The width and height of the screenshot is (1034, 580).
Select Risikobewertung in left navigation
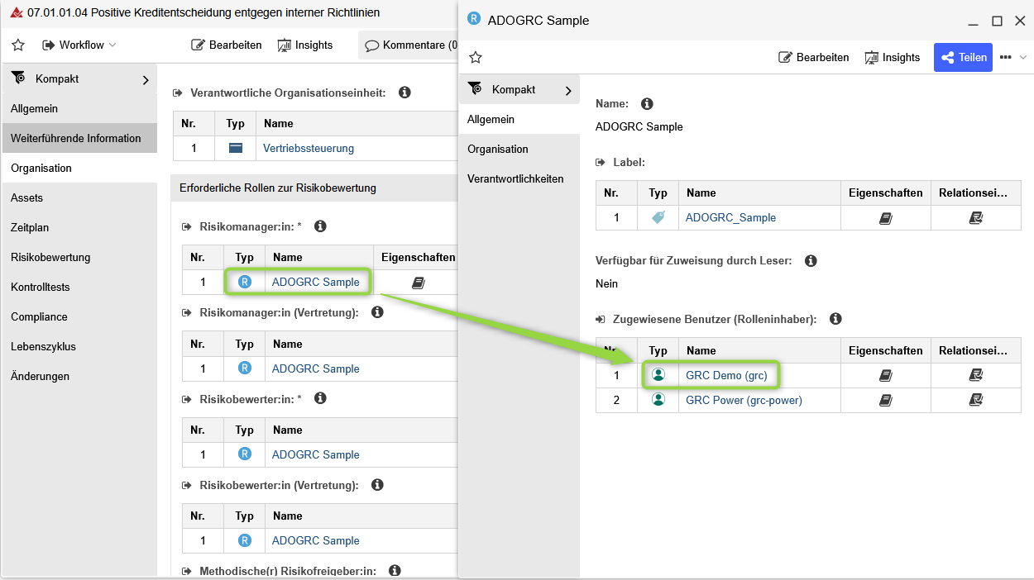[x=50, y=257]
